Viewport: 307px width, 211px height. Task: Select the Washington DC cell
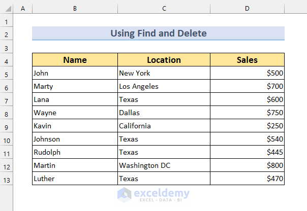coord(164,165)
